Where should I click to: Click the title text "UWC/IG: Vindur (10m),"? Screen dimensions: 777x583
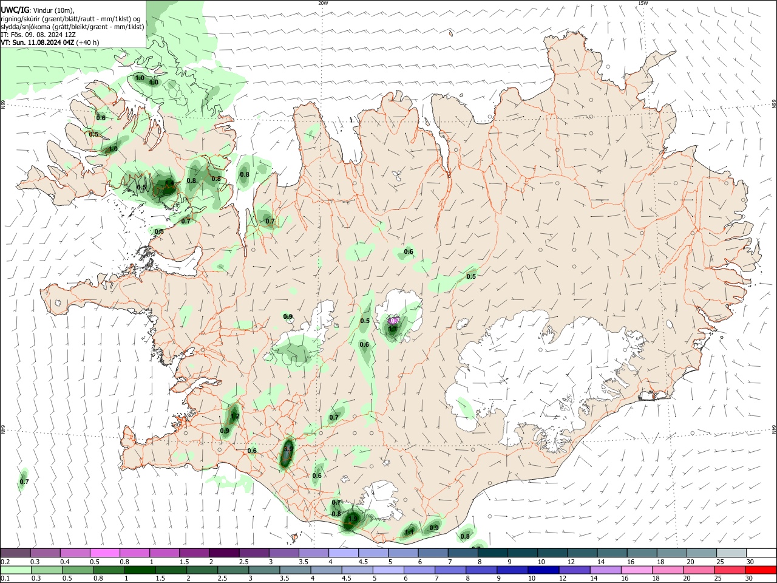(x=38, y=10)
